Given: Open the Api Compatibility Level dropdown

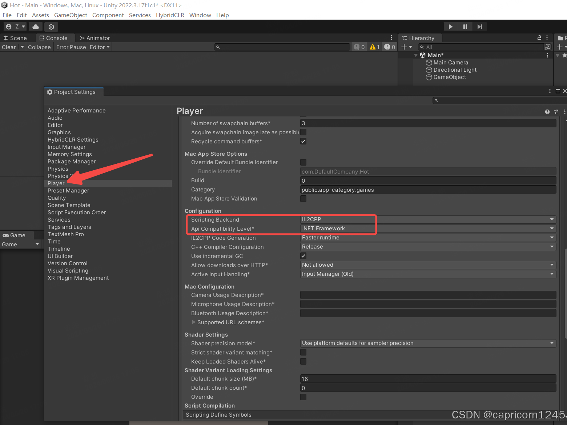Looking at the screenshot, I should (x=428, y=229).
